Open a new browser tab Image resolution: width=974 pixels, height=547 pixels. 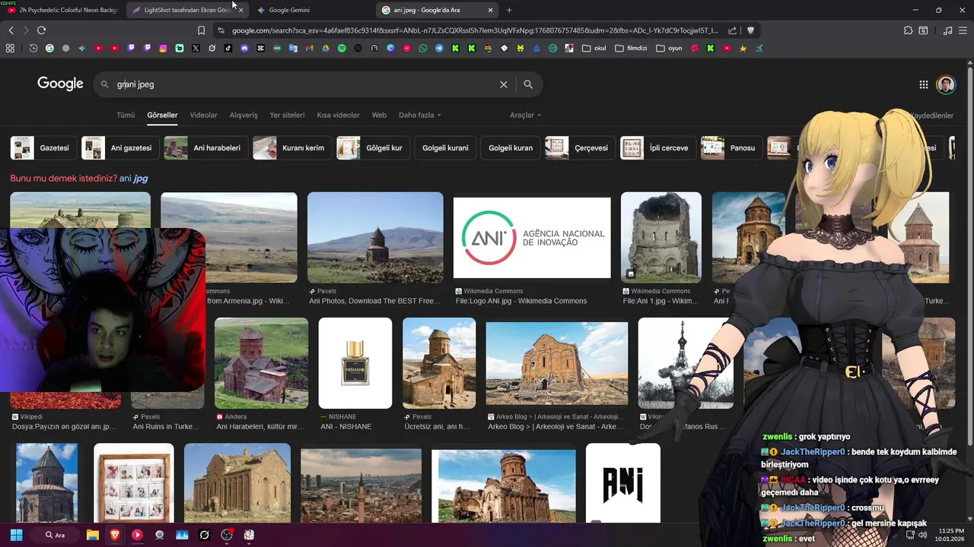tap(509, 10)
